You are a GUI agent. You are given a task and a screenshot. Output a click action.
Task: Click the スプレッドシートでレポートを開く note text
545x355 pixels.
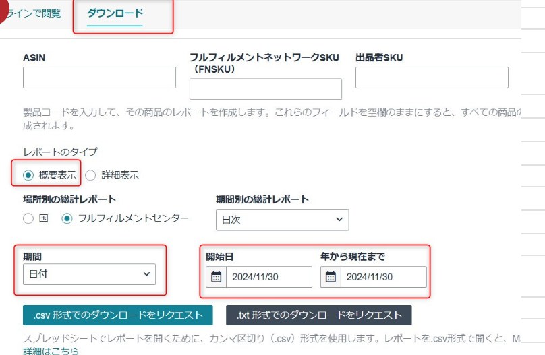click(272, 338)
